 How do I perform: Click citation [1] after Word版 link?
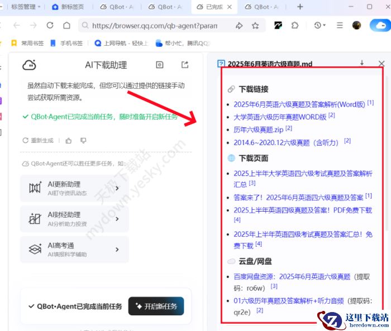(370, 103)
